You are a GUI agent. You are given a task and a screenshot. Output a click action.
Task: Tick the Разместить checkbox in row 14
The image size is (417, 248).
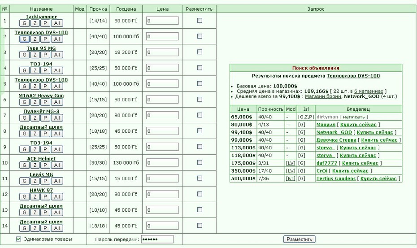click(x=200, y=226)
